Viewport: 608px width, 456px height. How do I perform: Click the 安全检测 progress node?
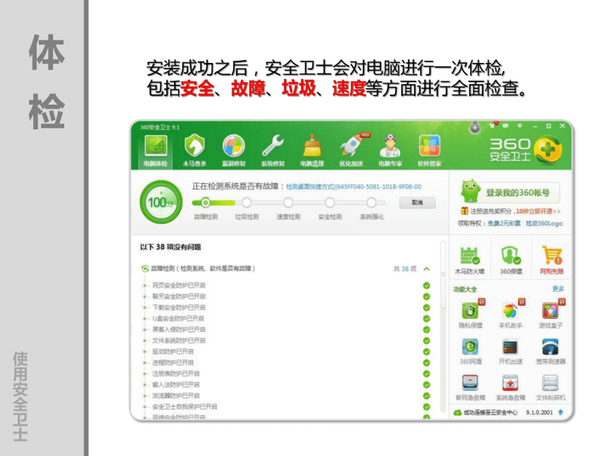pos(330,202)
